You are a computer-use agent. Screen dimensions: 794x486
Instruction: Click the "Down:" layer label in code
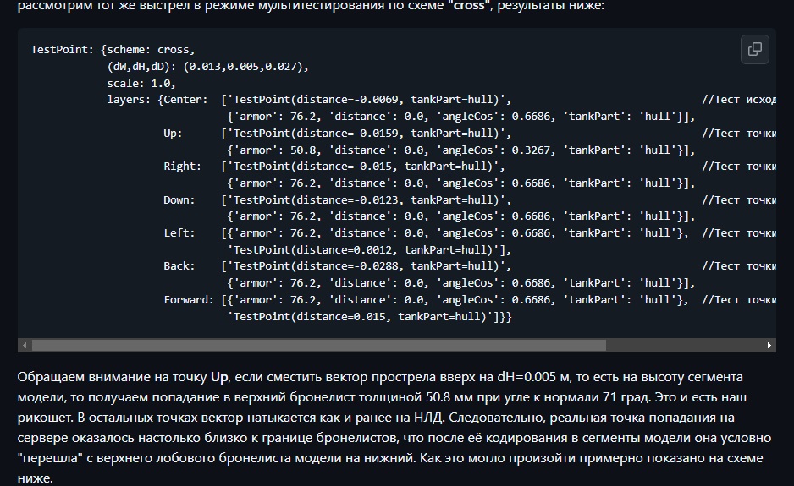click(179, 200)
